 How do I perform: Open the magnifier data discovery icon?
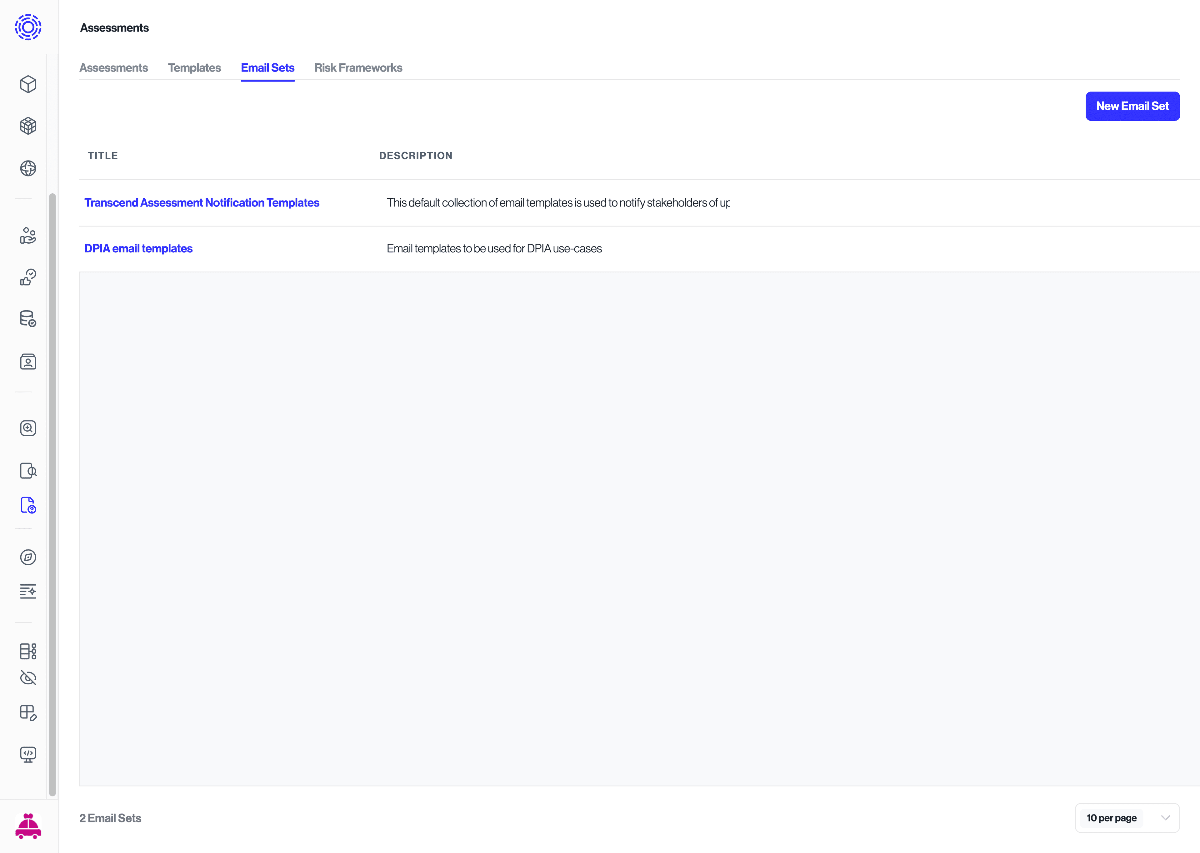pyautogui.click(x=27, y=428)
